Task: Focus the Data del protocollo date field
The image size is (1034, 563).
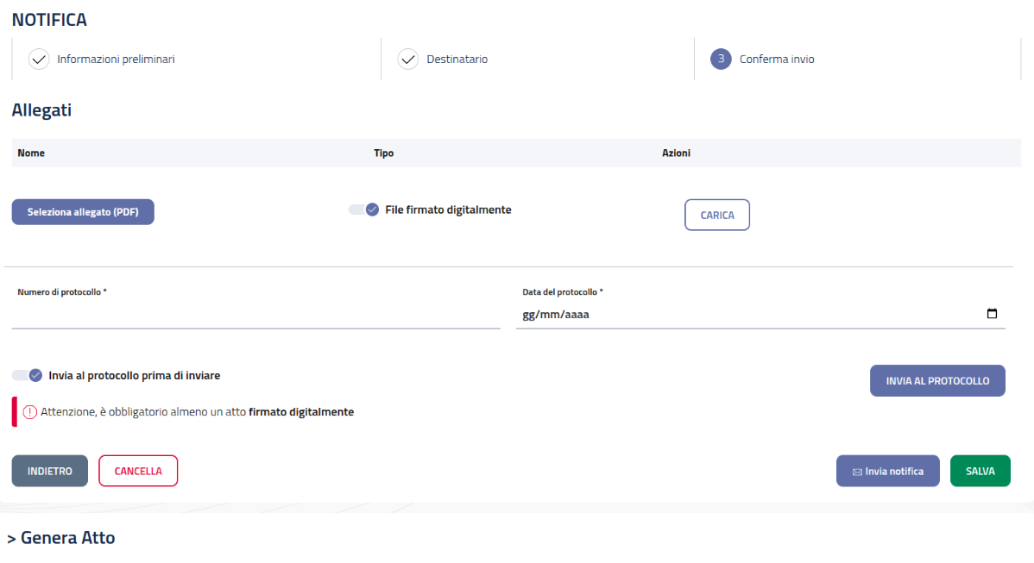Action: (x=760, y=315)
